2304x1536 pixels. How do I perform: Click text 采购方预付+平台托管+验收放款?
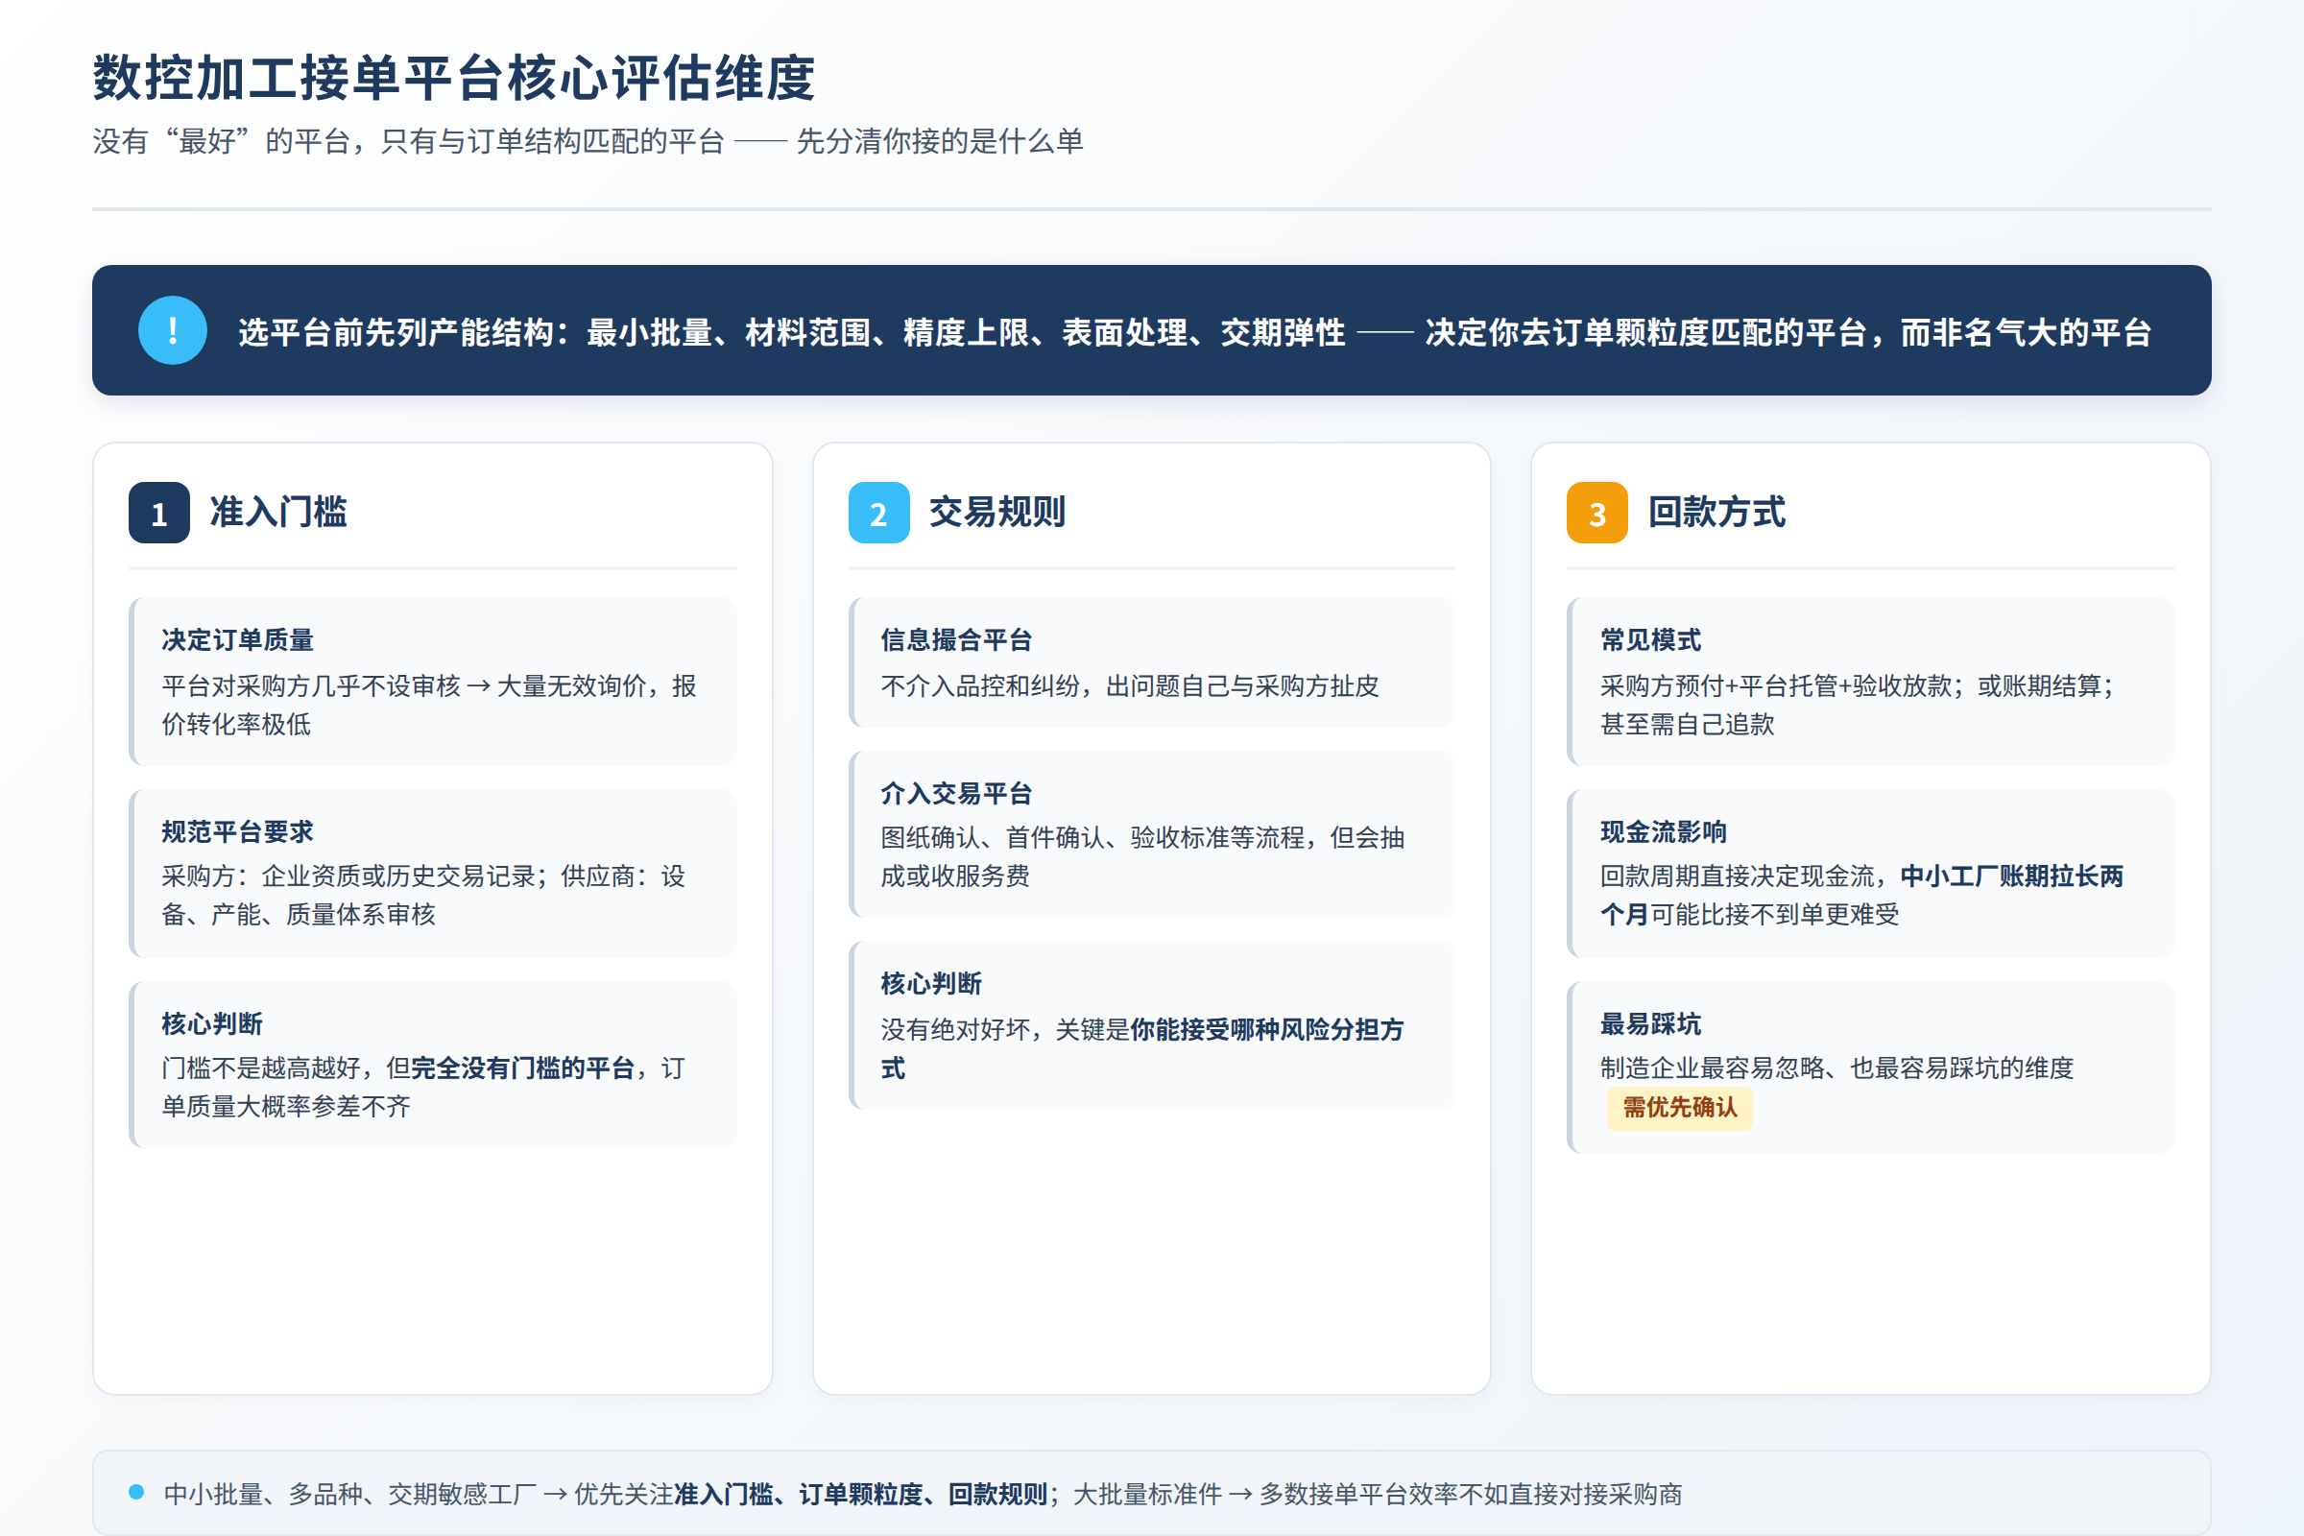[x=1775, y=685]
